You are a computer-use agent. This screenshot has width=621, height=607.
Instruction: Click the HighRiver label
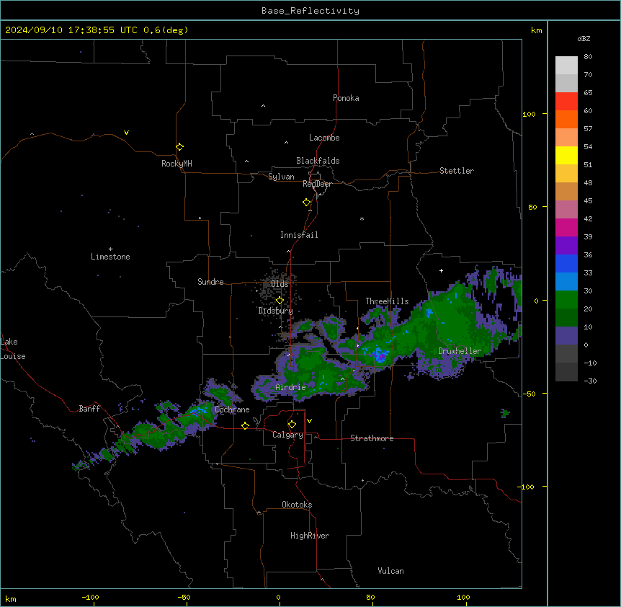[x=310, y=536]
